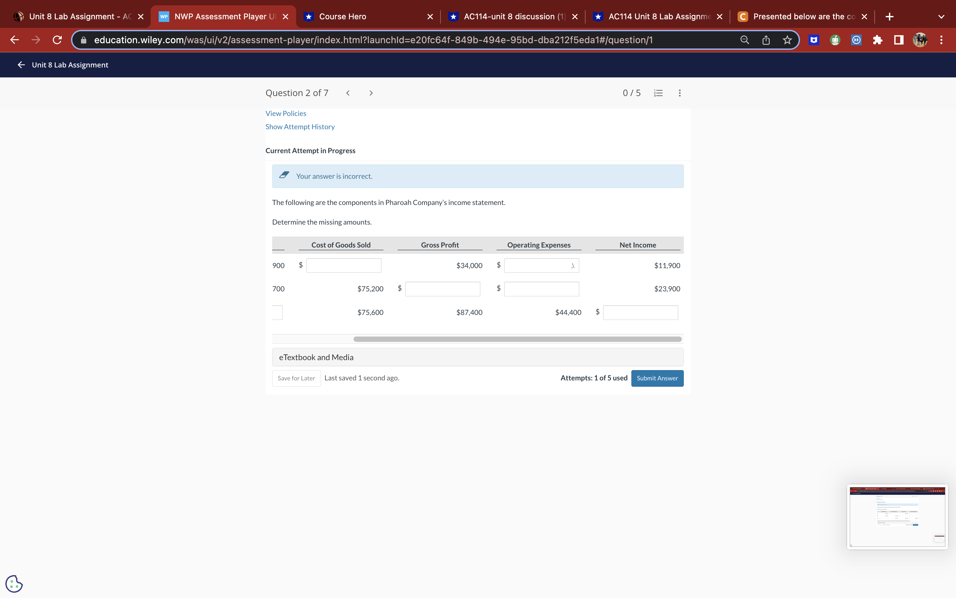This screenshot has height=598, width=956.
Task: Click the back arrow beside Unit 8 Lab Assignment
Action: (x=21, y=65)
